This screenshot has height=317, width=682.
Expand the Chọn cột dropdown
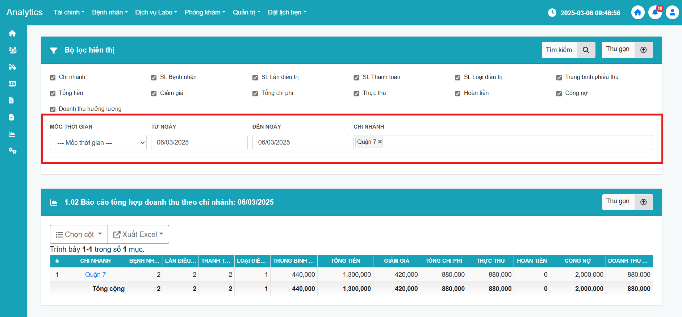coord(79,234)
